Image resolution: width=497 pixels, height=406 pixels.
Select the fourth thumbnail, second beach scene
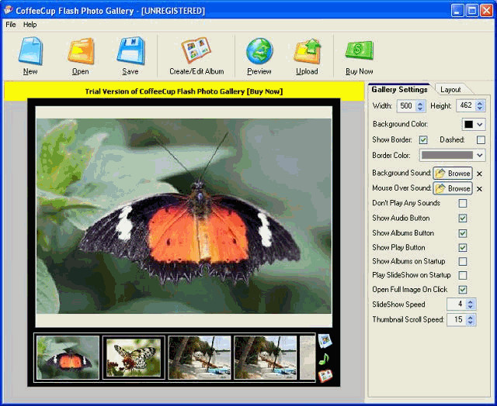(x=266, y=357)
